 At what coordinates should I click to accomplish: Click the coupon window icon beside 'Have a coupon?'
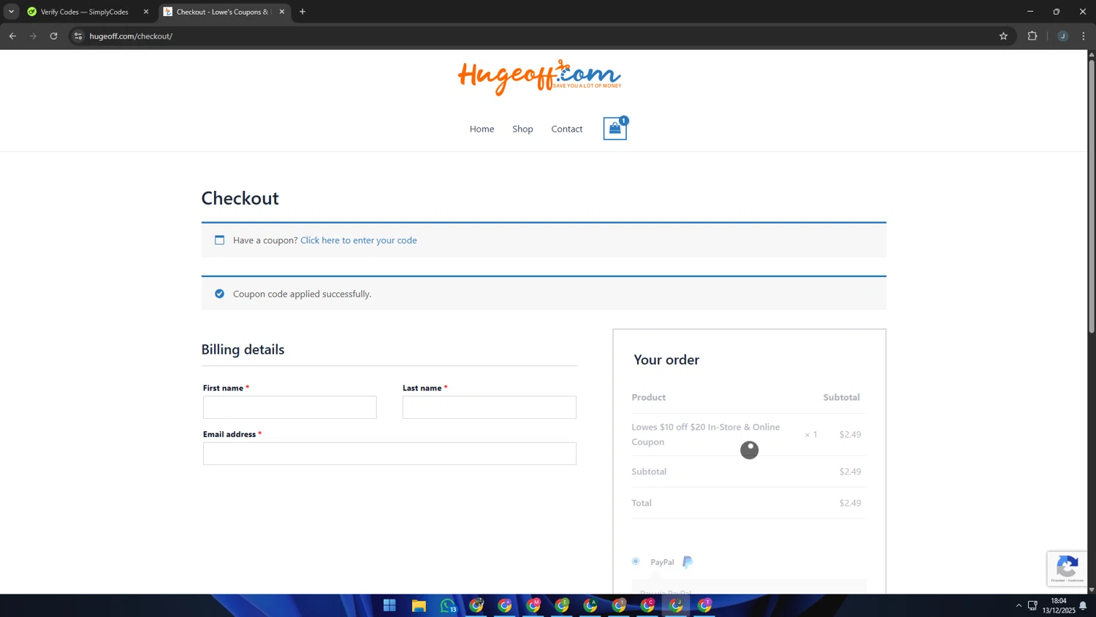pos(219,240)
